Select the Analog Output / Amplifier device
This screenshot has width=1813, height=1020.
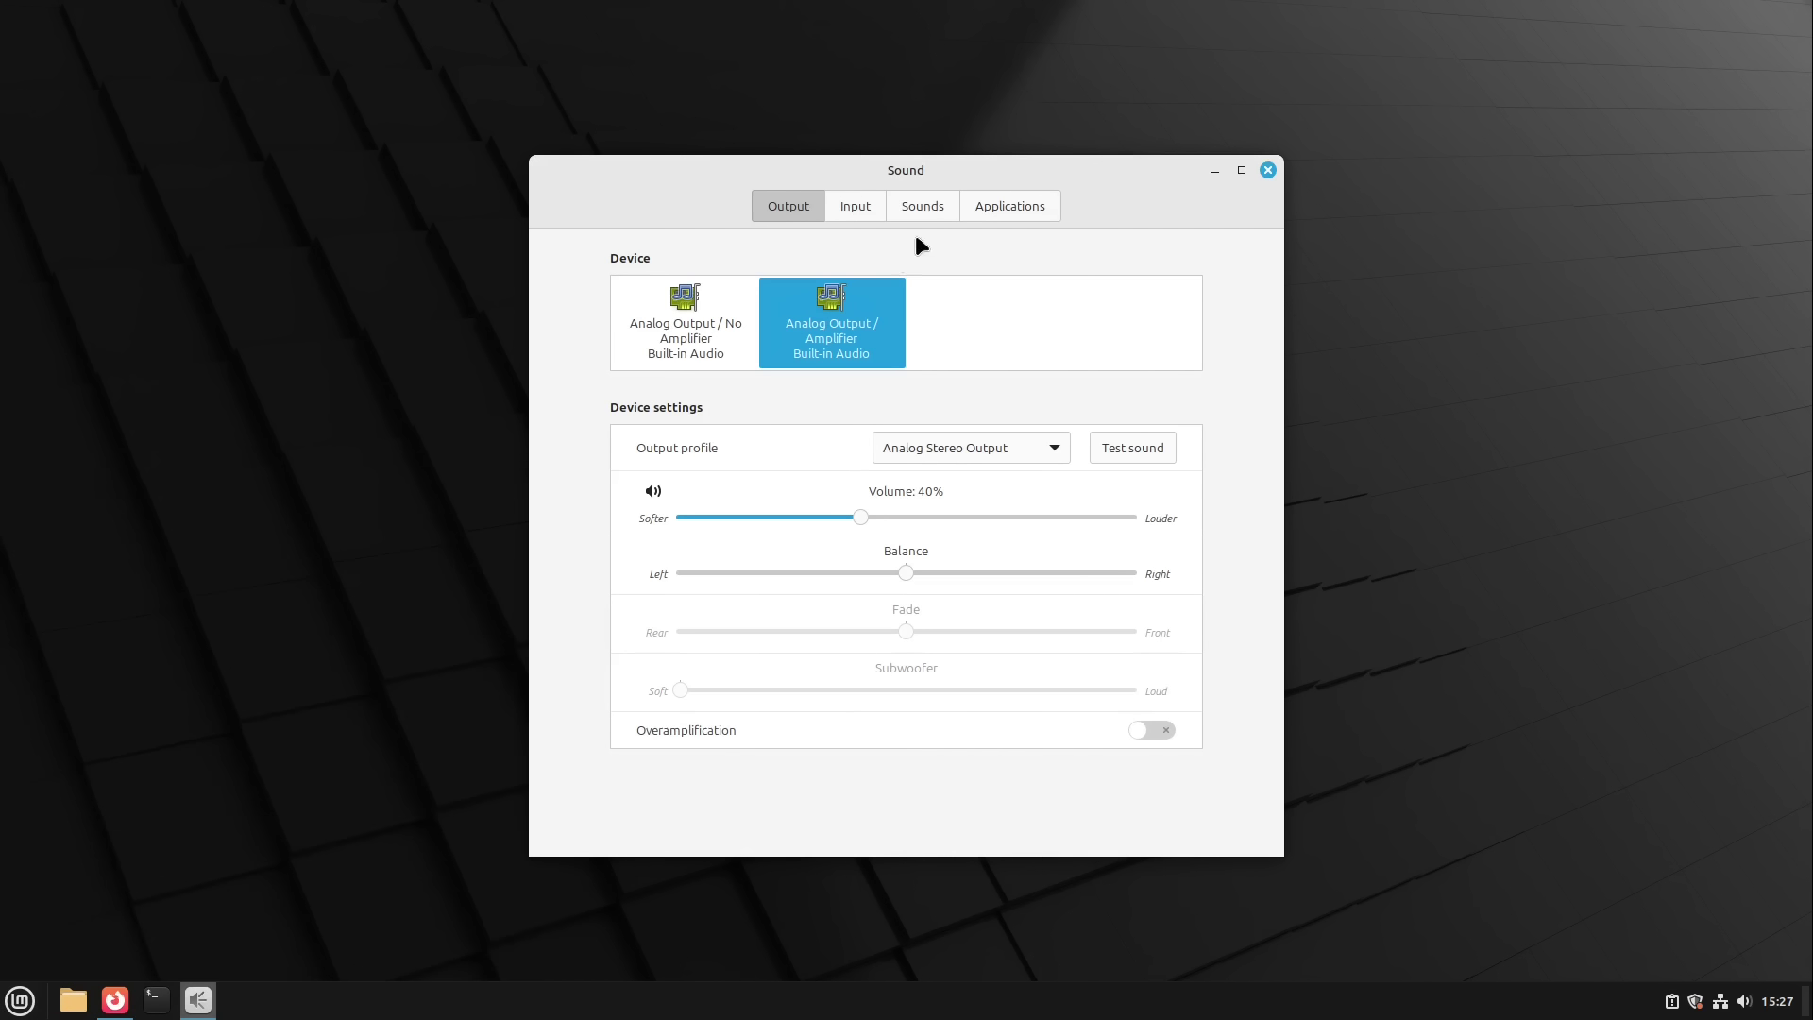831,322
